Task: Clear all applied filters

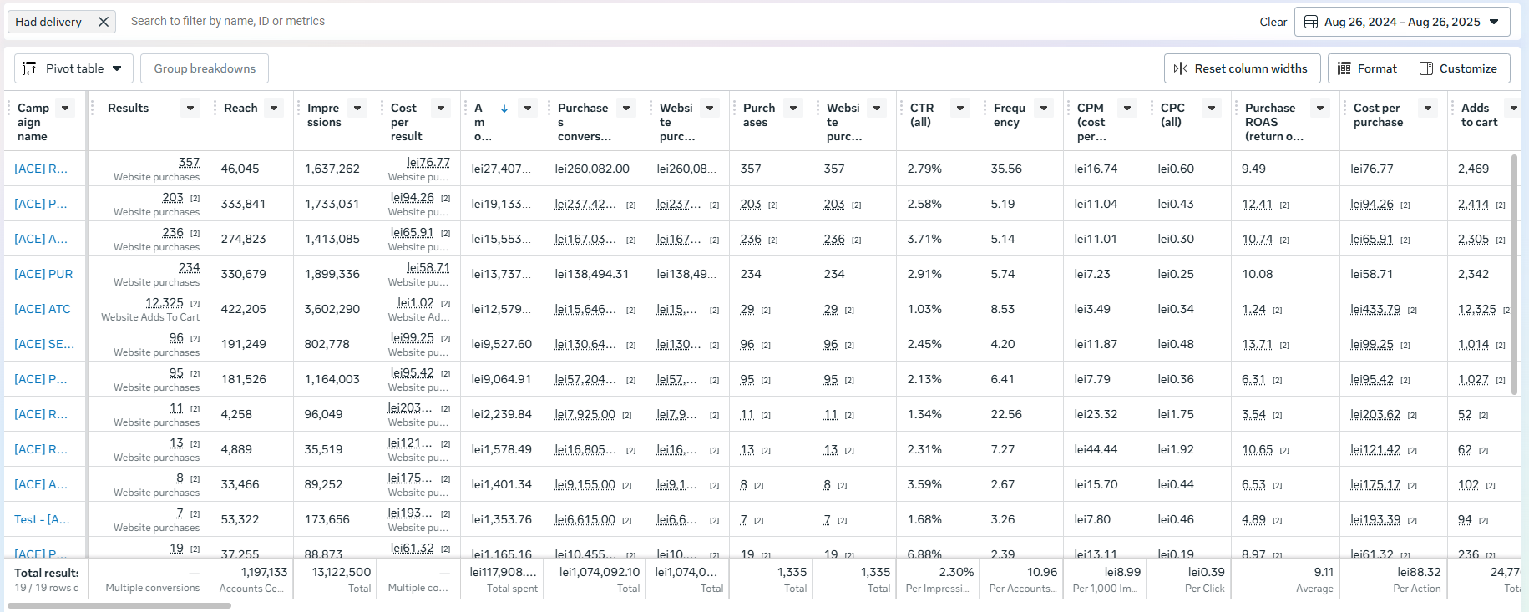Action: click(x=1273, y=22)
